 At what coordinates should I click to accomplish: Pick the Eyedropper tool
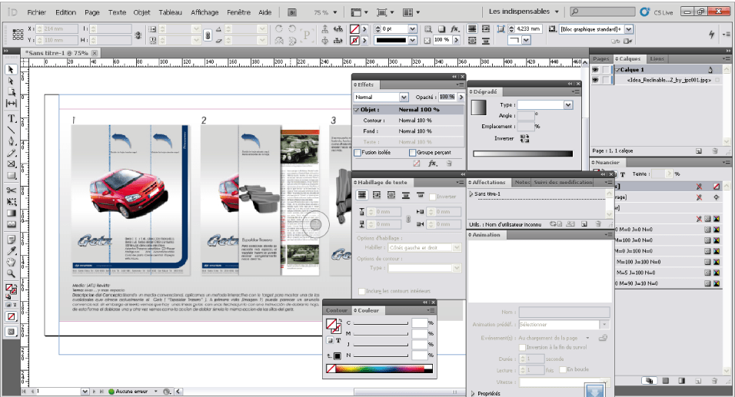click(12, 251)
